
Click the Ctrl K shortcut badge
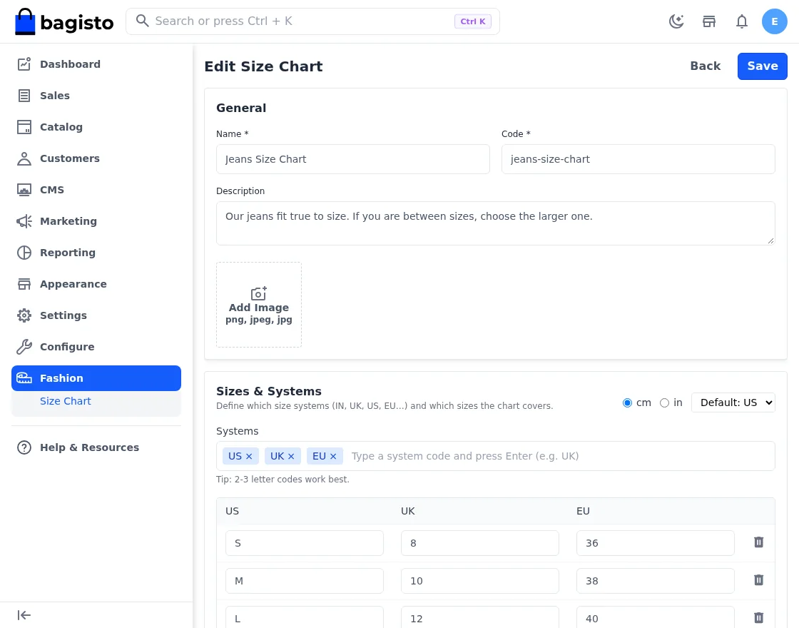473,21
